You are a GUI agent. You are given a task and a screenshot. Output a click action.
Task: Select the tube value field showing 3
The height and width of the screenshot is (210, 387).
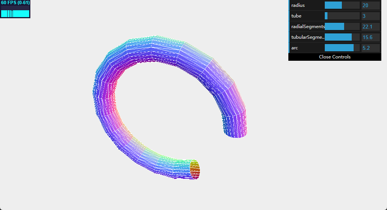[x=370, y=16]
